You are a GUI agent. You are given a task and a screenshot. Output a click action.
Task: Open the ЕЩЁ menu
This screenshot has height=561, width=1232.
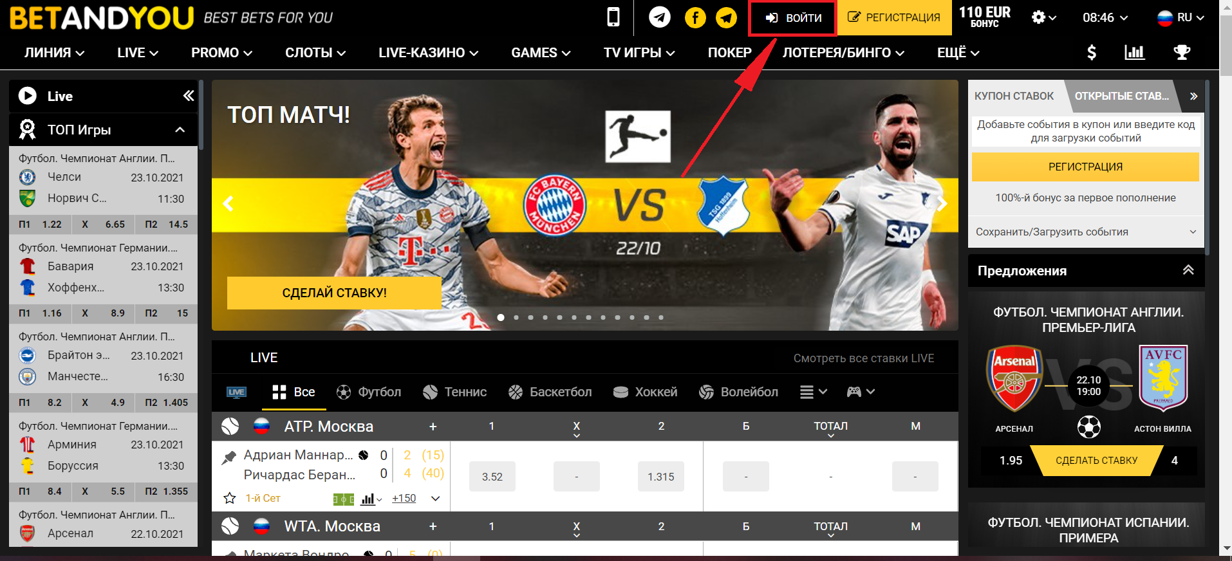[x=958, y=53]
